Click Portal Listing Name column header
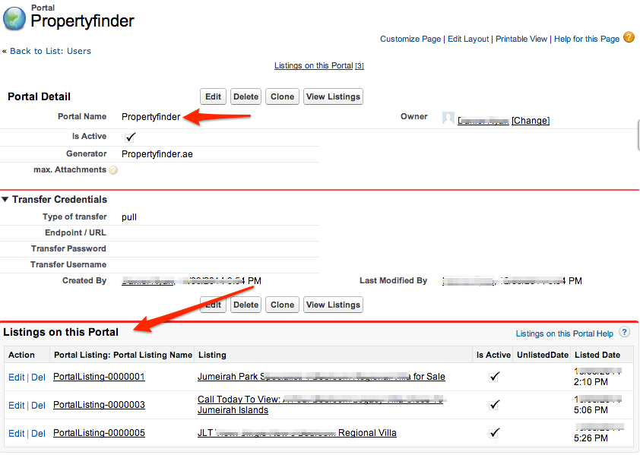The height and width of the screenshot is (455, 640). 123,355
